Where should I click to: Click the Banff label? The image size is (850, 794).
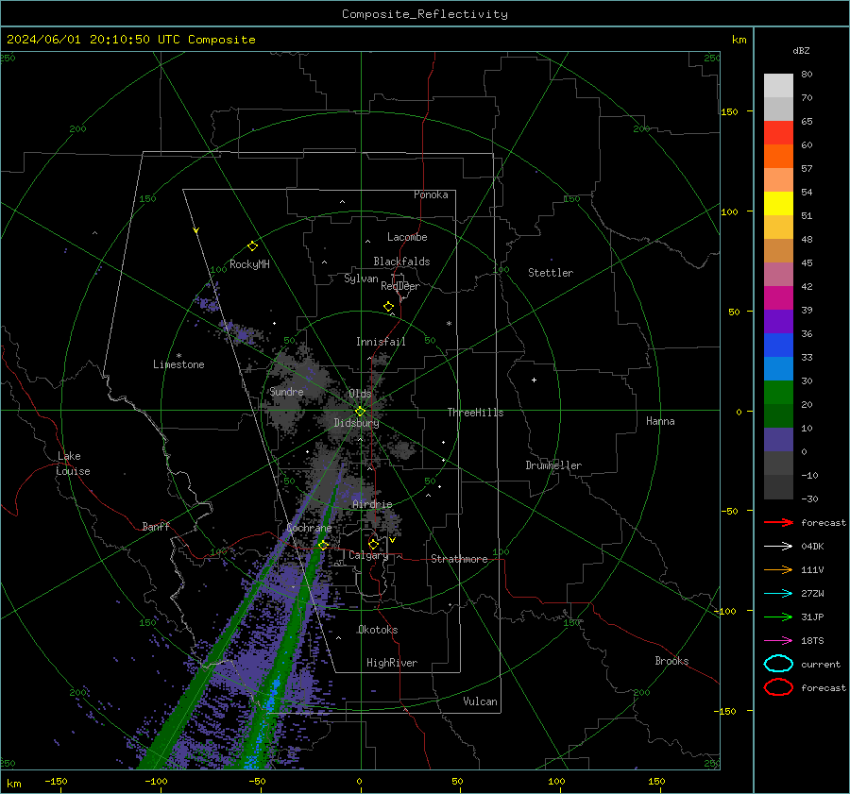coord(156,526)
